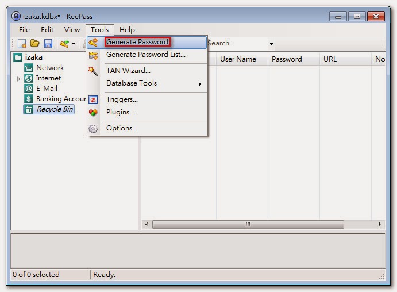Select the Network group
This screenshot has height=292, width=397.
point(50,68)
